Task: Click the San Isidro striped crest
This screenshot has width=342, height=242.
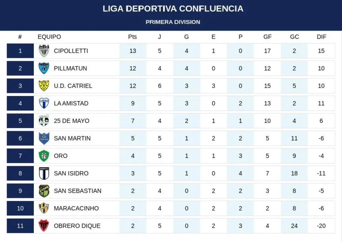Action: click(x=44, y=173)
